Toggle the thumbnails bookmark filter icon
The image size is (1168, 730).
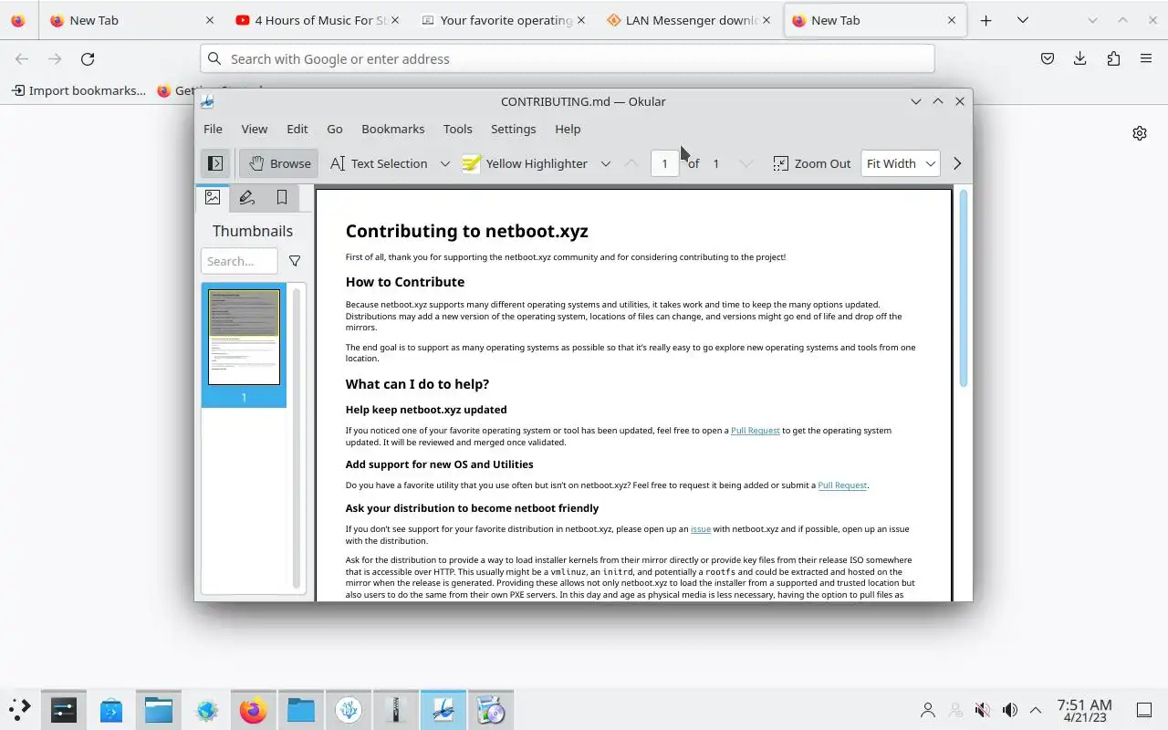coord(295,261)
